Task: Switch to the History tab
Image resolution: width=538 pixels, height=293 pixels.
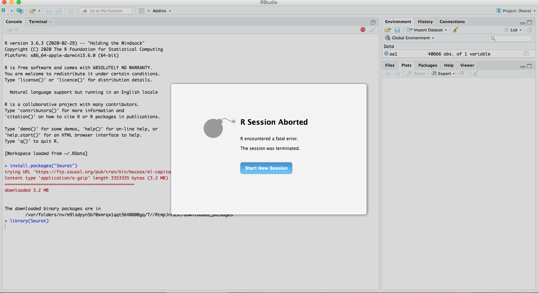Action: (425, 22)
